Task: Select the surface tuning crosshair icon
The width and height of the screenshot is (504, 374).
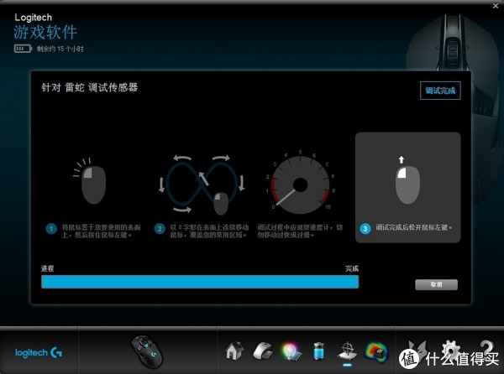Action: click(x=347, y=351)
